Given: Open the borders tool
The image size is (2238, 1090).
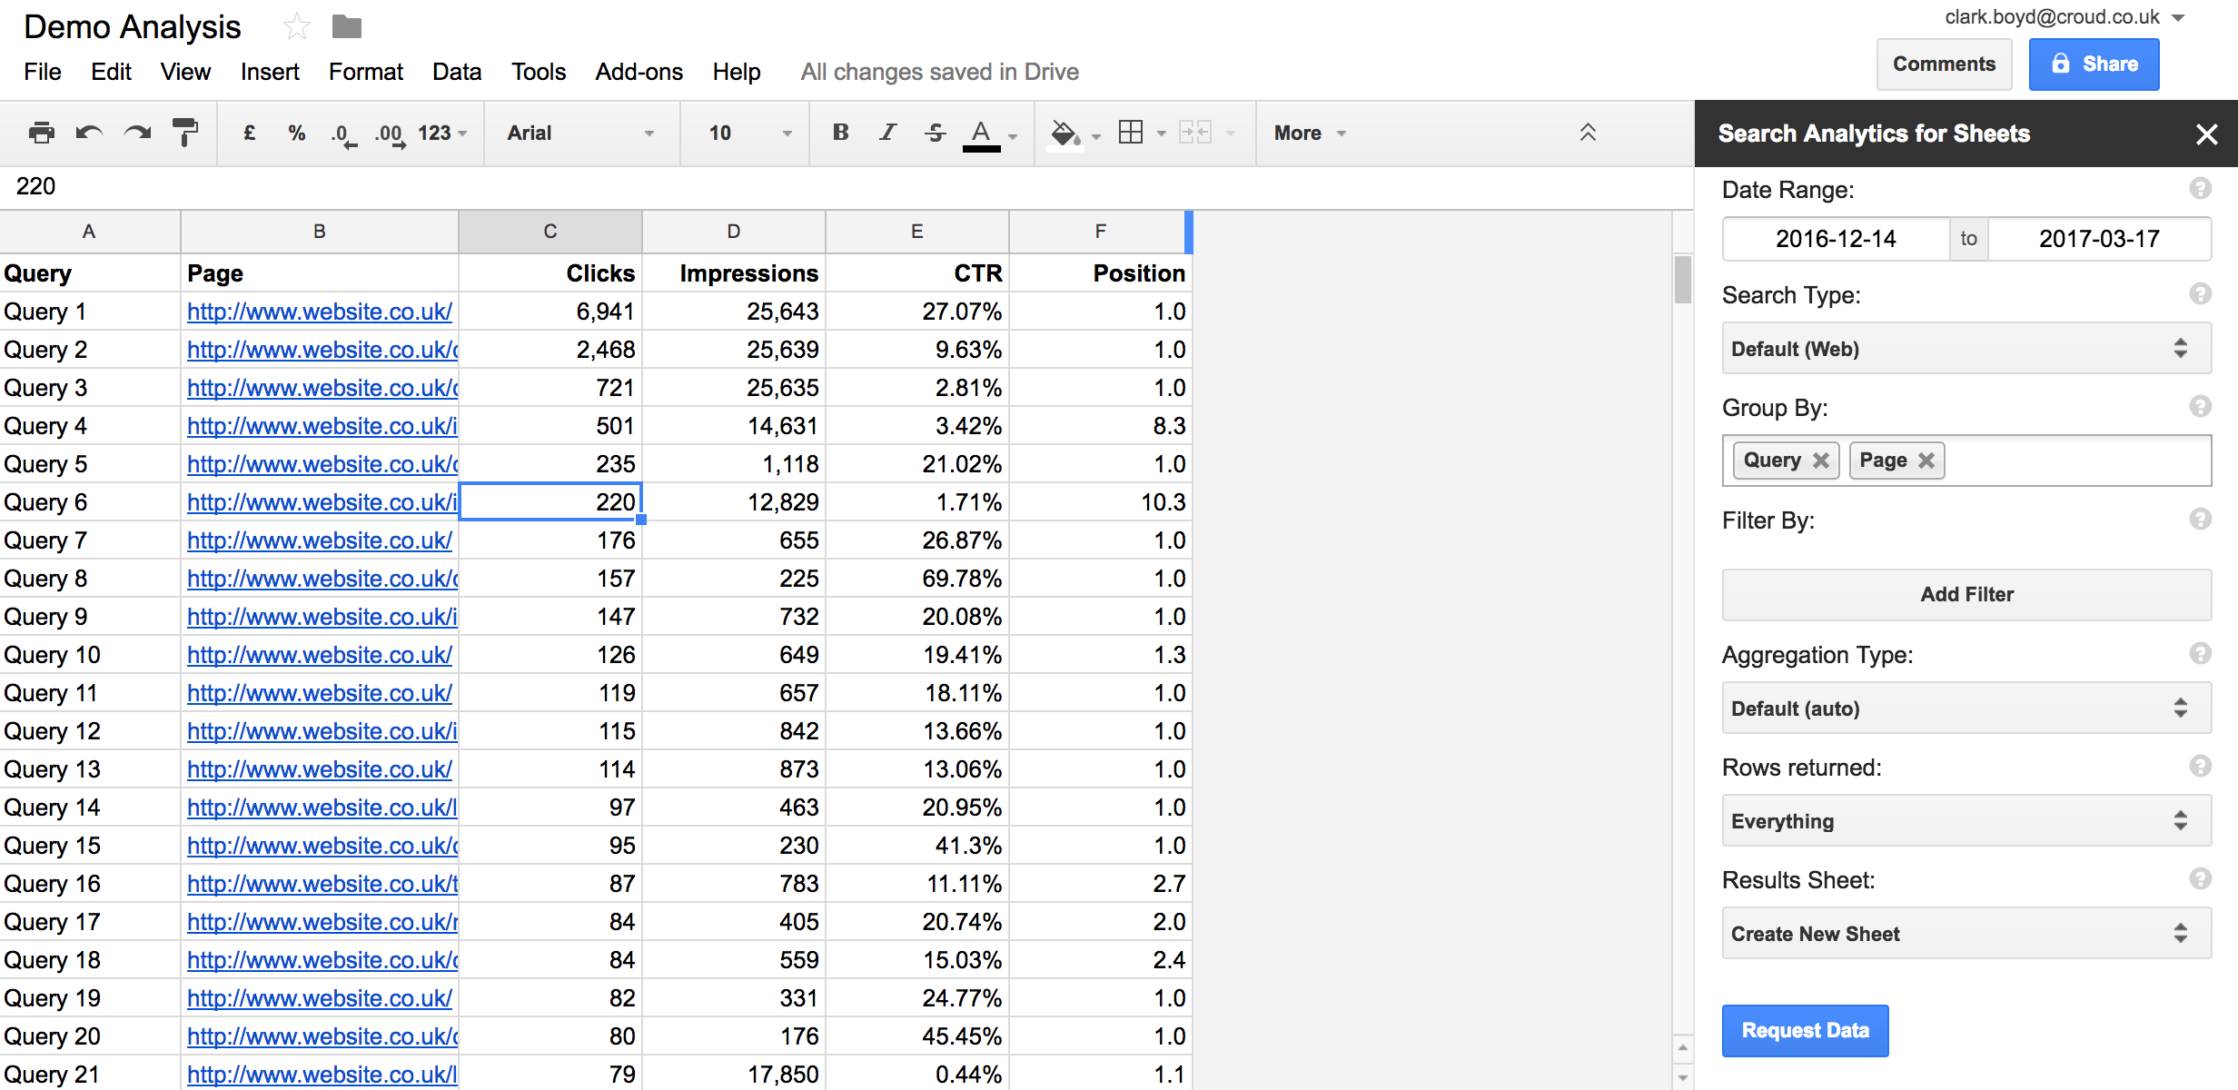Looking at the screenshot, I should point(1131,134).
